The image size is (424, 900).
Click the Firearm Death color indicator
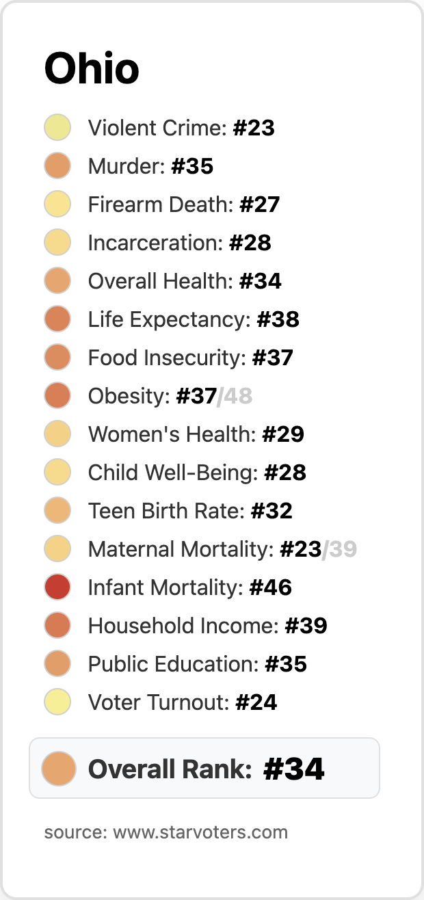(x=57, y=204)
